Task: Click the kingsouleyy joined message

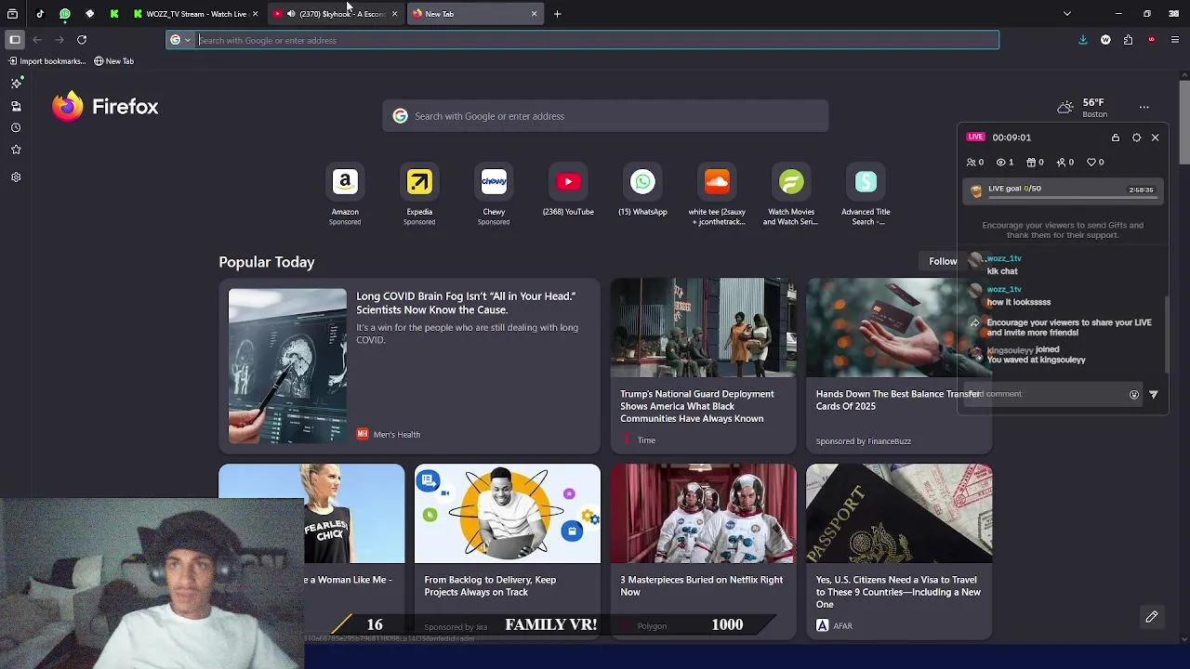Action: coord(1023,349)
